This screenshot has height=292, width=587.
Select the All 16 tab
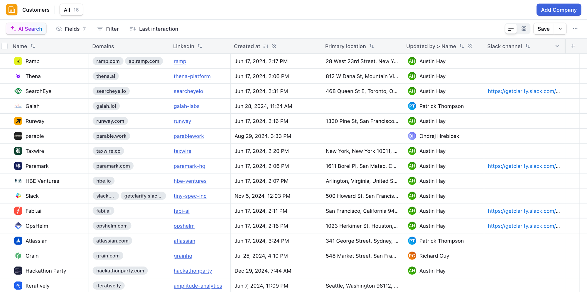pyautogui.click(x=71, y=10)
